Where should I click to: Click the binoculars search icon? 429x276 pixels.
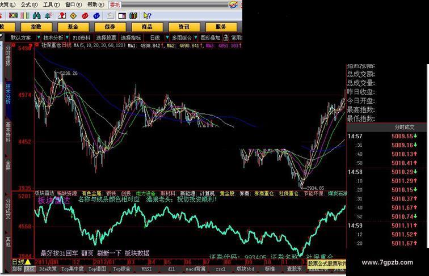point(36,15)
